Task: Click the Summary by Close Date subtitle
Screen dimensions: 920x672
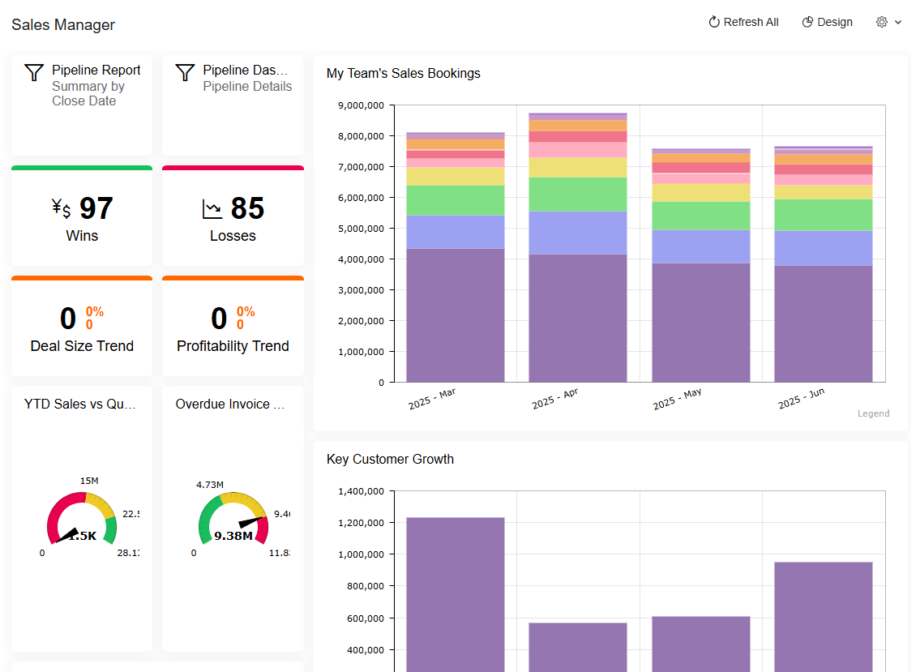Action: point(88,93)
